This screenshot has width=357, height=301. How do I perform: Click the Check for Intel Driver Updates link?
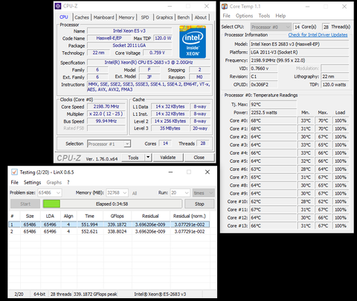point(318,35)
